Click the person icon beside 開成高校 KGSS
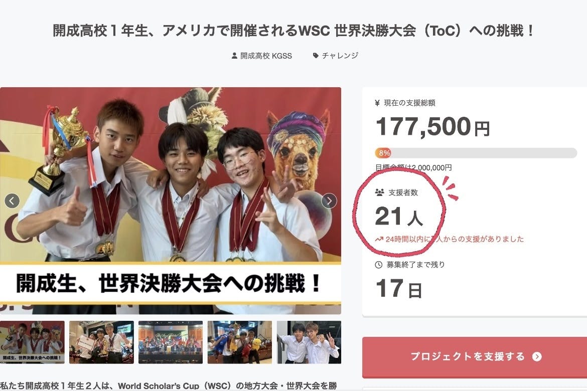The height and width of the screenshot is (391, 587). point(234,56)
